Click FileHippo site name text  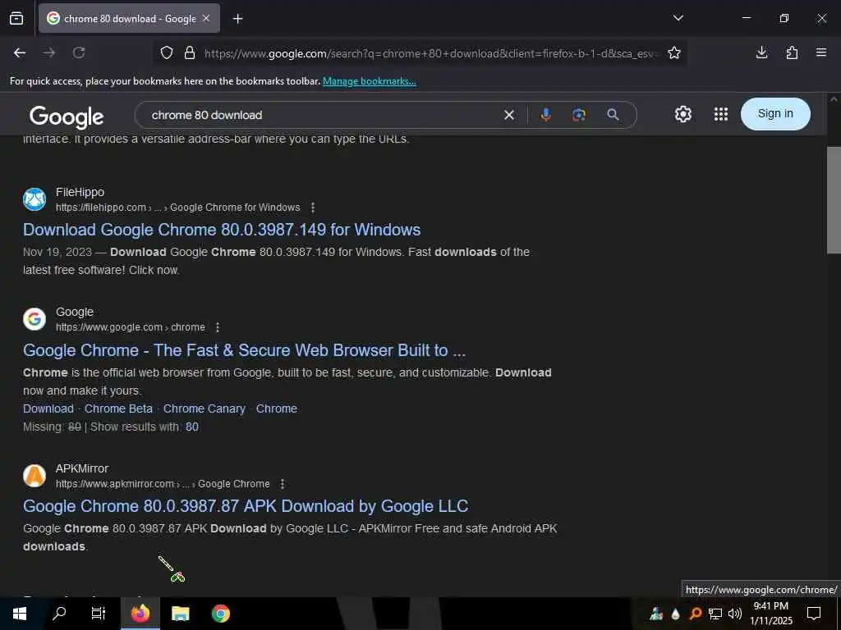pos(80,192)
